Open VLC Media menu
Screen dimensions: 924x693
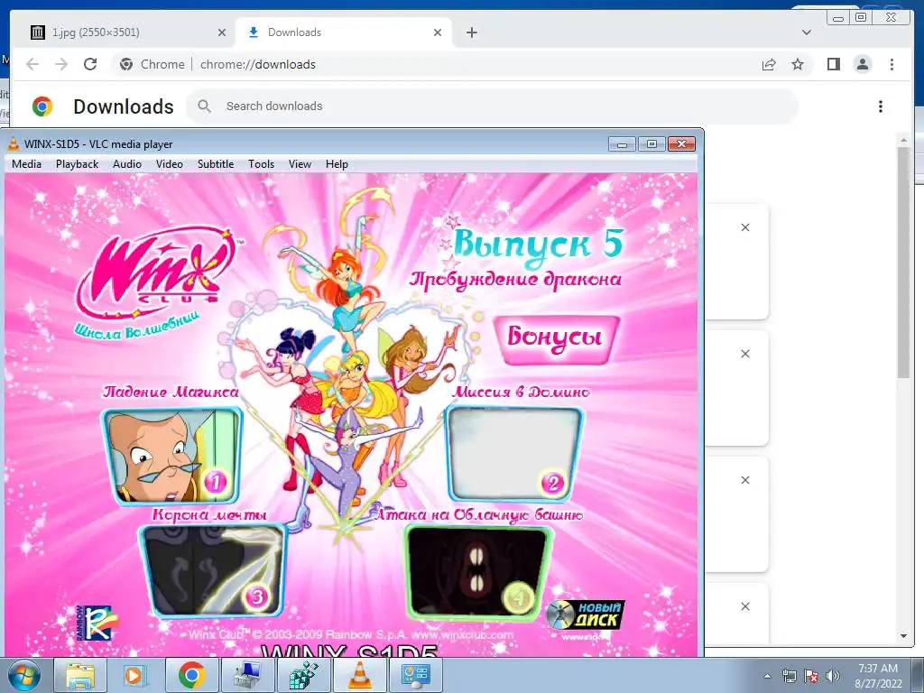[26, 164]
